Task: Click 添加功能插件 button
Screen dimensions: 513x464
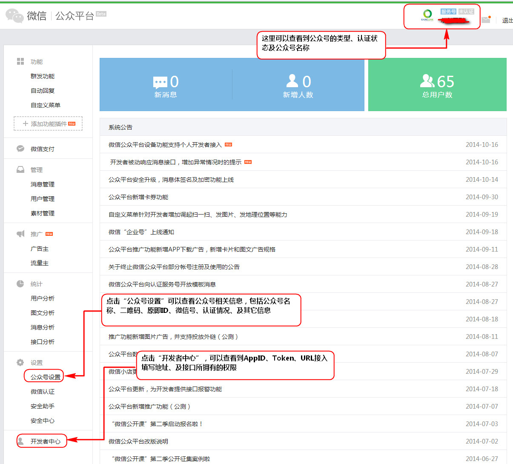Action: [x=48, y=124]
